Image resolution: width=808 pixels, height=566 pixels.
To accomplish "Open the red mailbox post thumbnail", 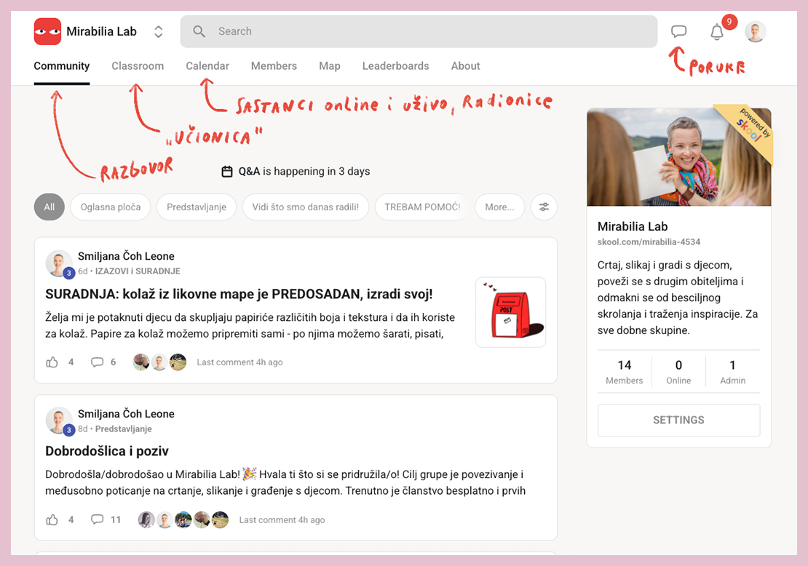I will (x=511, y=312).
